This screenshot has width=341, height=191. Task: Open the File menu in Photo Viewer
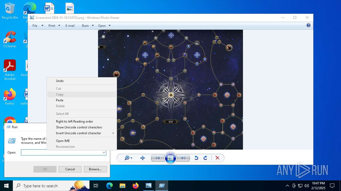35,26
